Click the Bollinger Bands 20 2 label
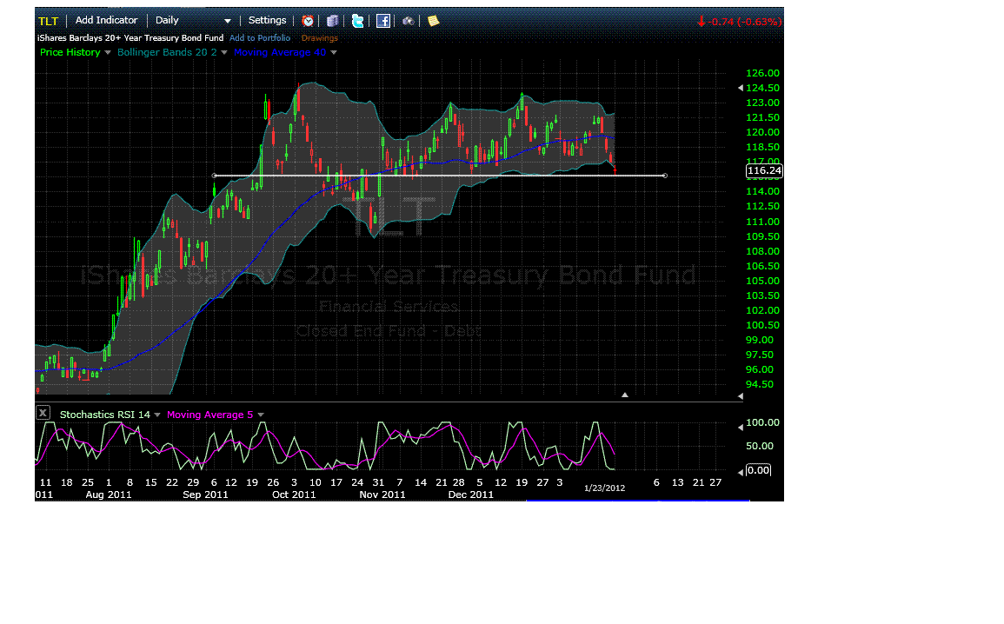 (x=167, y=52)
